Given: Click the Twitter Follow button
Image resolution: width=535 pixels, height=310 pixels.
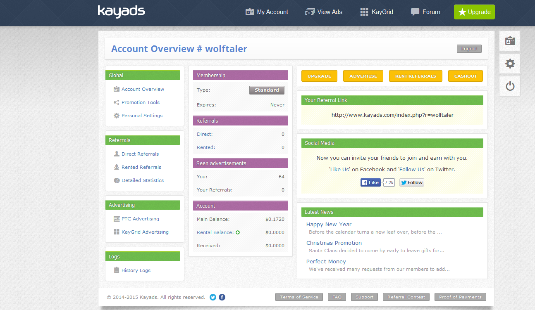Looking at the screenshot, I should click(411, 182).
